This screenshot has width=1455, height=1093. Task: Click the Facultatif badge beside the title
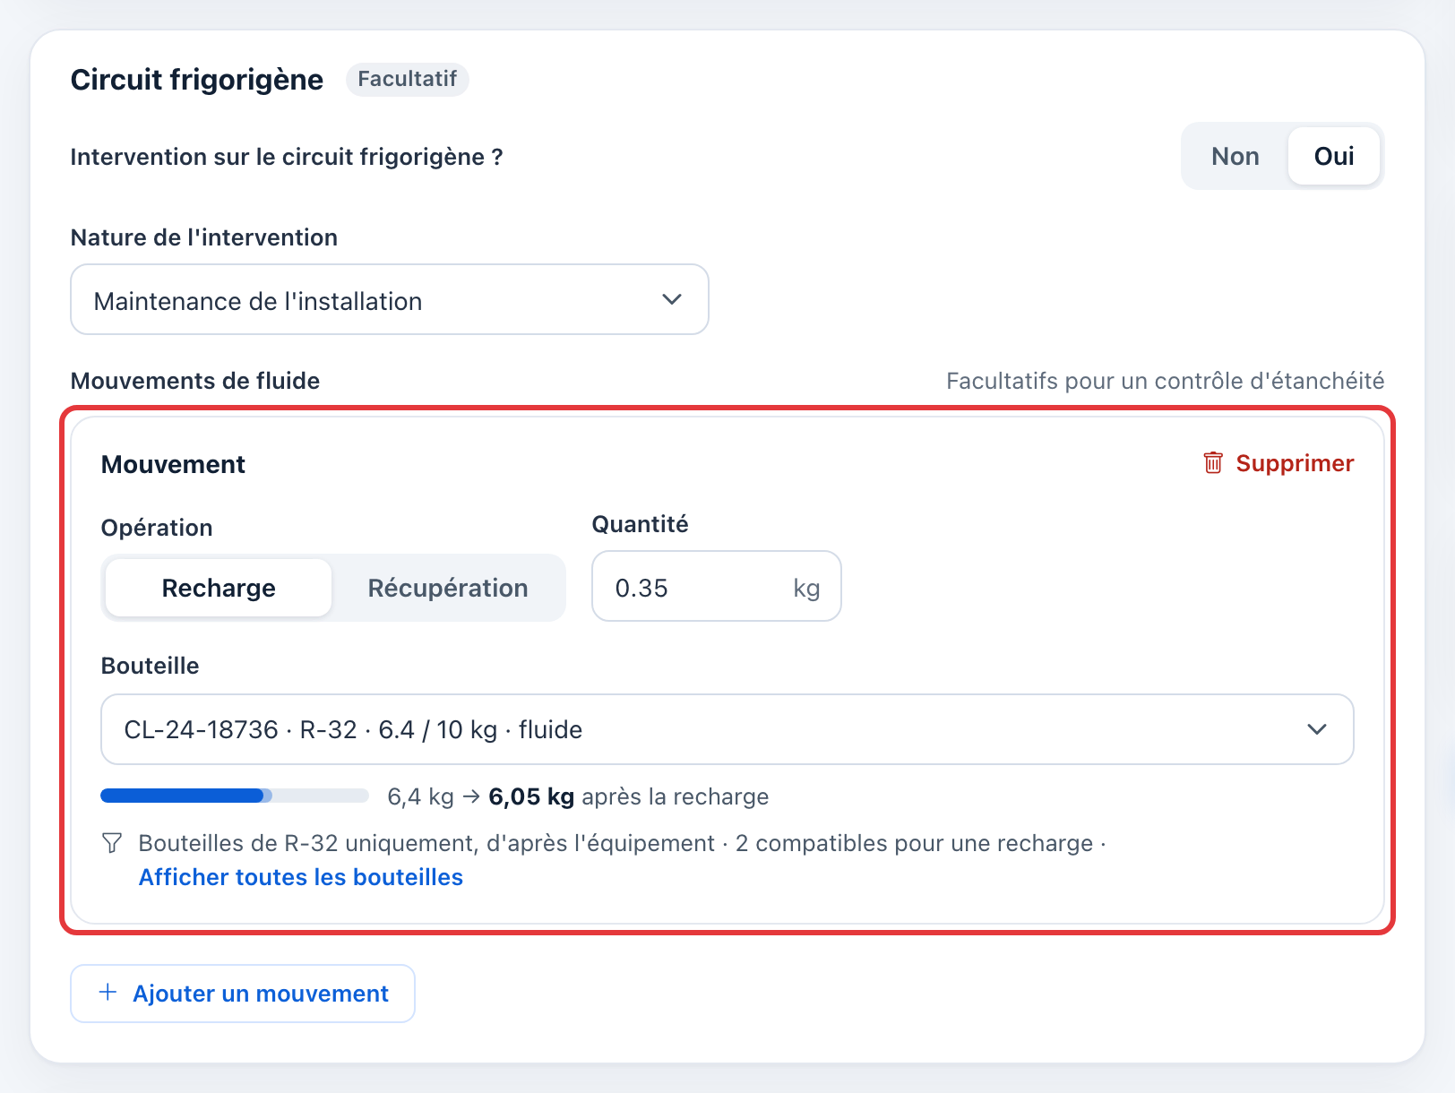pos(408,79)
